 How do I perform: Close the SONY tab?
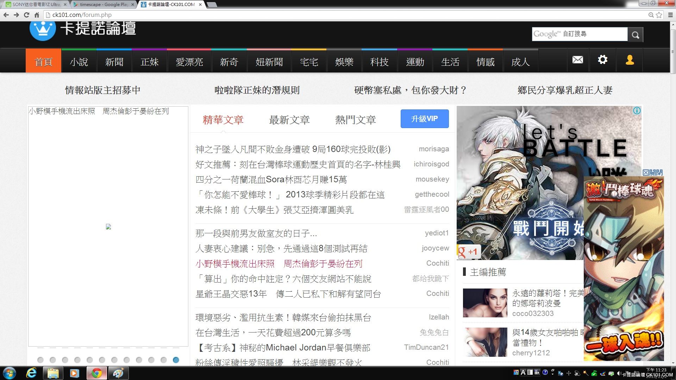click(x=65, y=5)
